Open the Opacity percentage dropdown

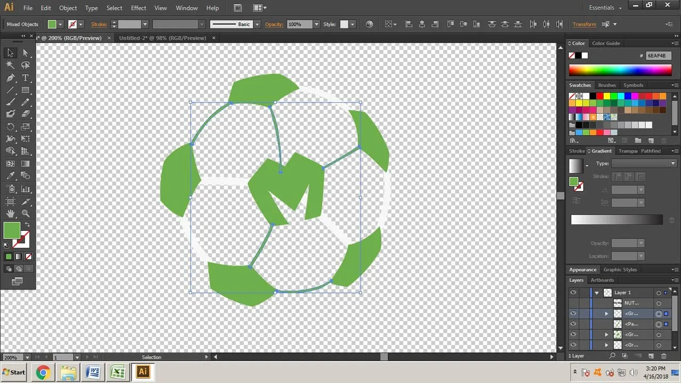click(317, 24)
